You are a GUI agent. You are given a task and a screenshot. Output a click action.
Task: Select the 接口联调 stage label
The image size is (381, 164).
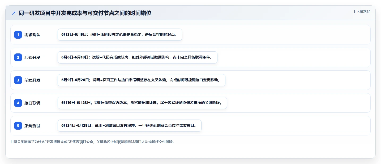click(32, 103)
